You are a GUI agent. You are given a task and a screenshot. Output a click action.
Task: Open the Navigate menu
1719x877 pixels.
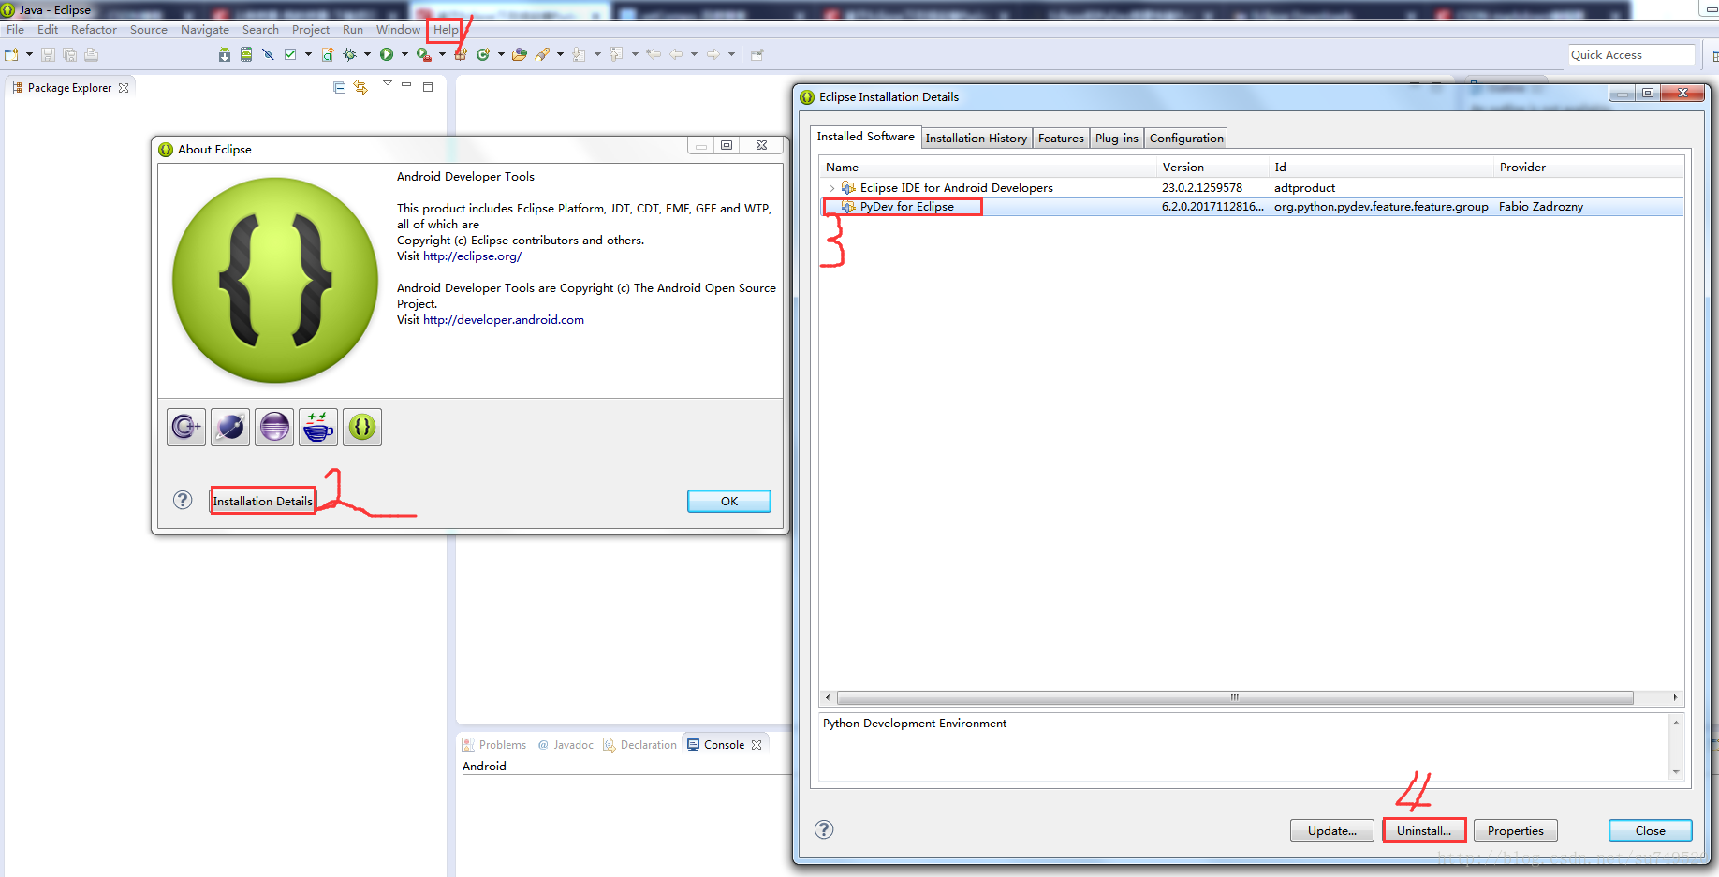pyautogui.click(x=205, y=30)
